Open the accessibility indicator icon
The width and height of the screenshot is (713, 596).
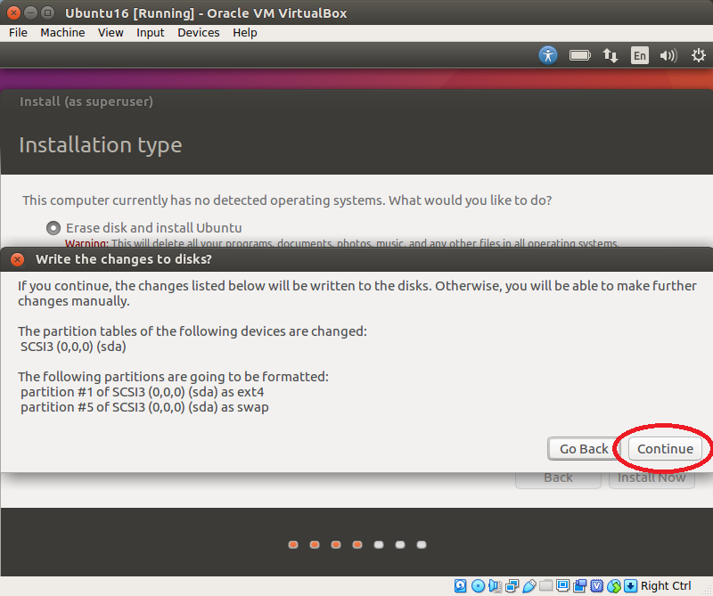[548, 55]
